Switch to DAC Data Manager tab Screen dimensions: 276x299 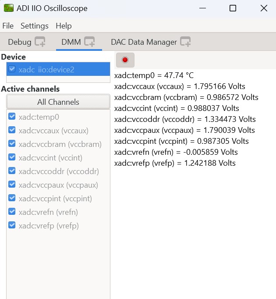144,42
